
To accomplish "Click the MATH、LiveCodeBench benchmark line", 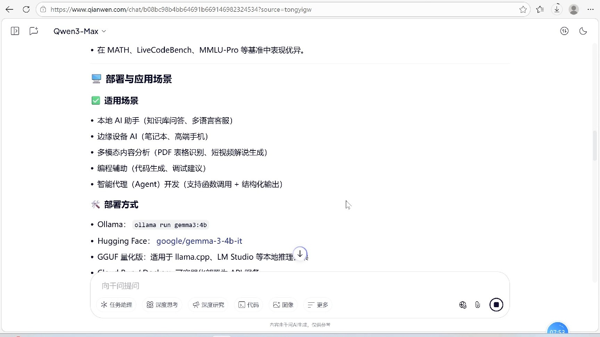I will point(201,50).
